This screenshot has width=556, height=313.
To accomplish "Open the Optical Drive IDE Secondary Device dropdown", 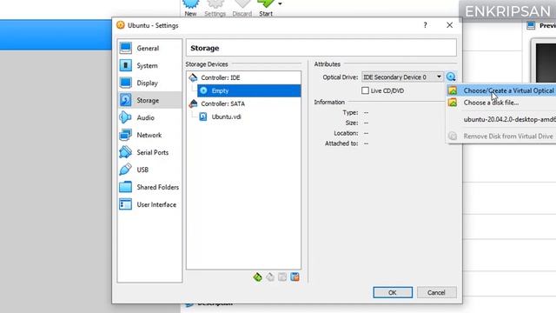I will pyautogui.click(x=402, y=77).
